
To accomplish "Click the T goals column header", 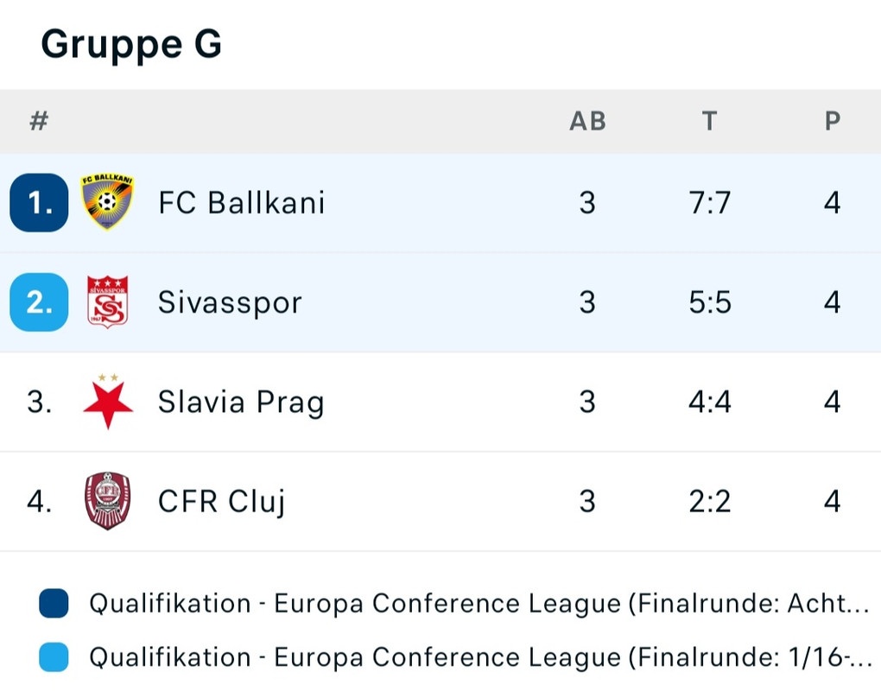I will tap(709, 121).
